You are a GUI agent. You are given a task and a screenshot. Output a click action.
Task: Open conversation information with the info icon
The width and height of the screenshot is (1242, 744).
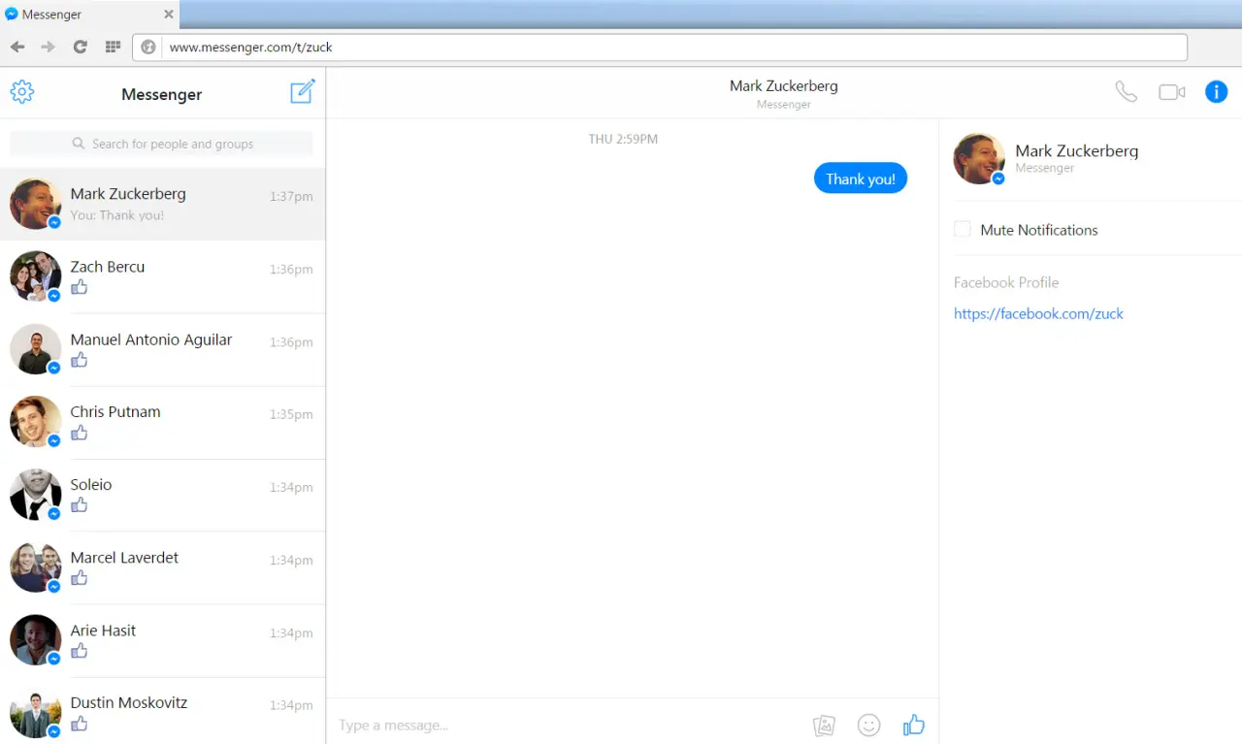click(1216, 91)
